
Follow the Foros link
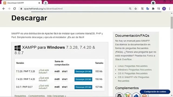click(x=150, y=56)
